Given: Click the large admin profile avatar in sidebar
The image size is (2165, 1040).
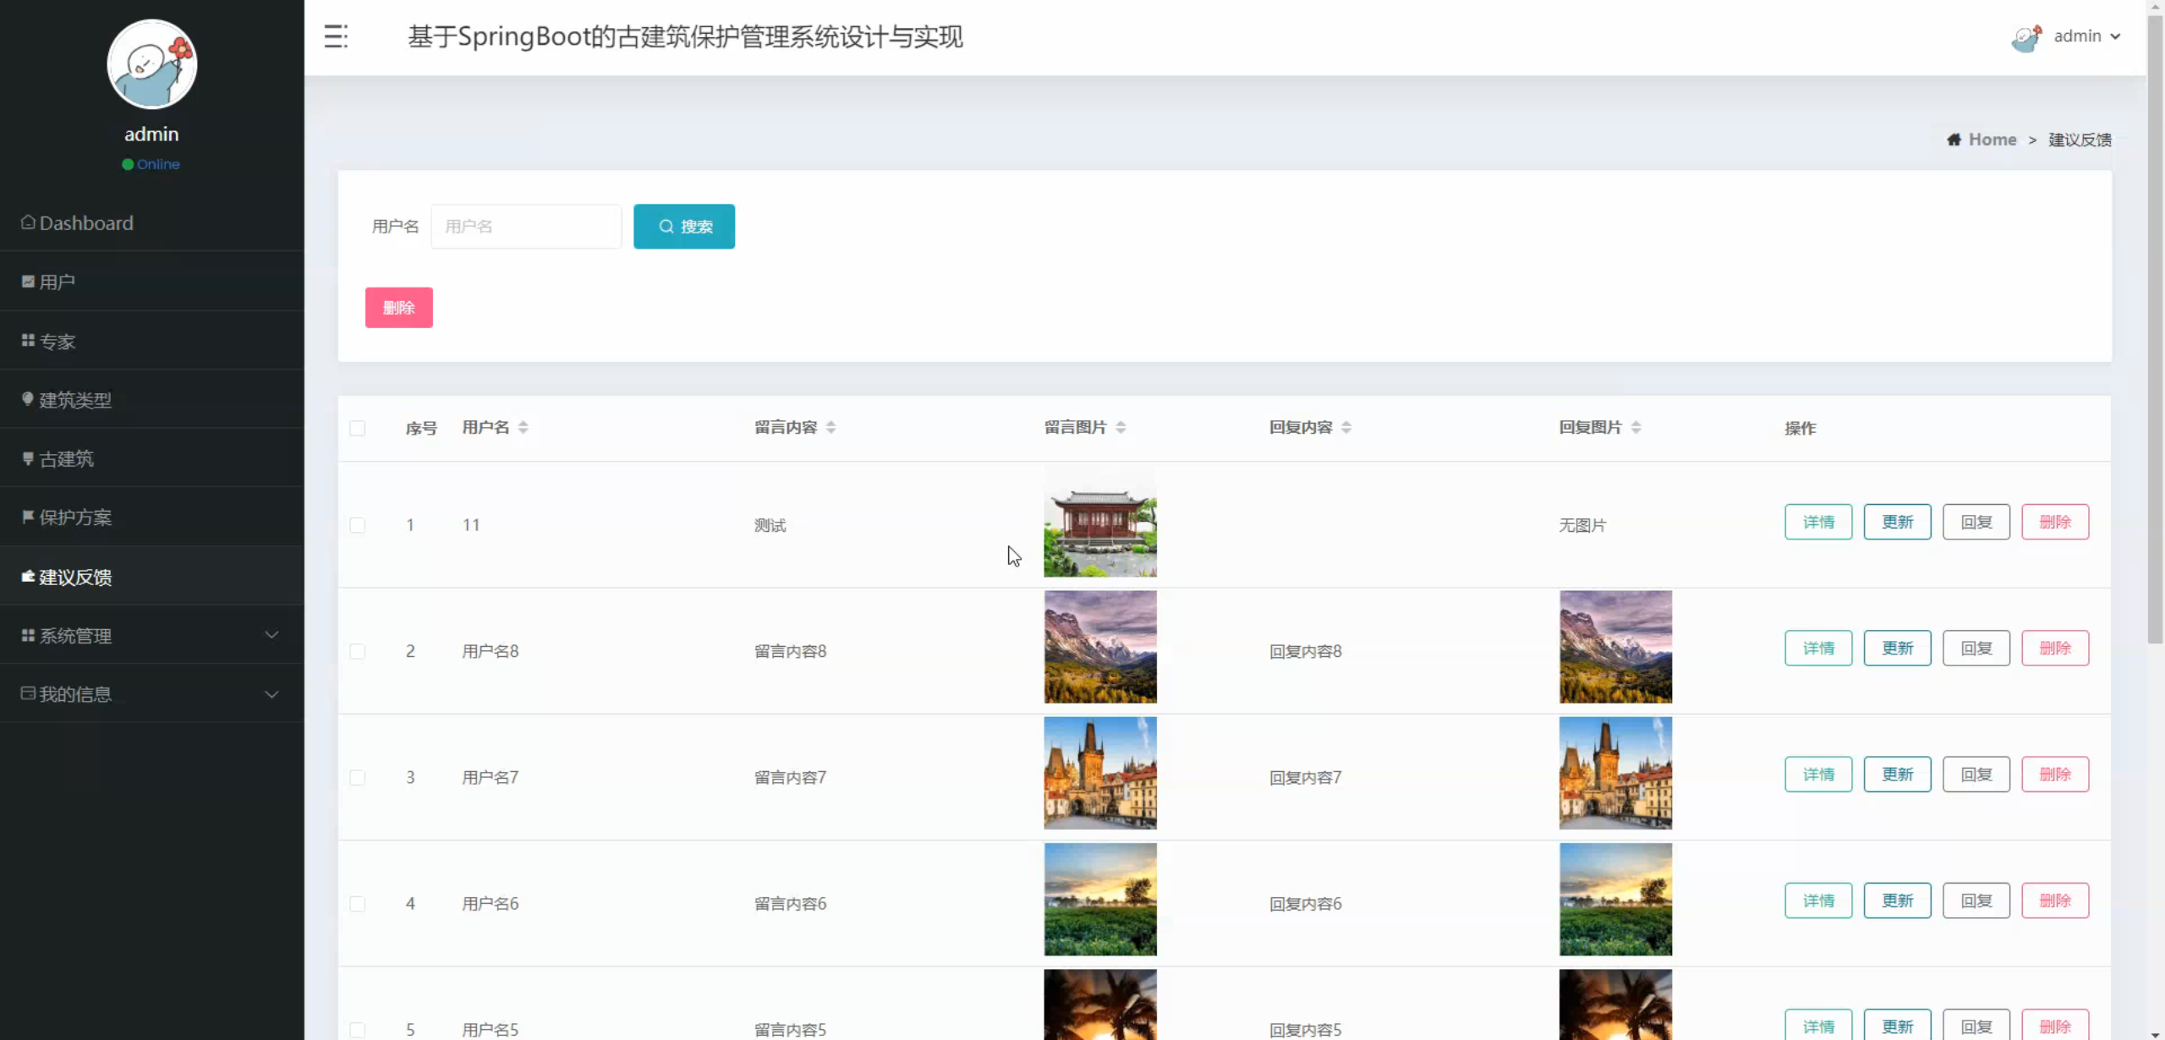Looking at the screenshot, I should click(152, 64).
